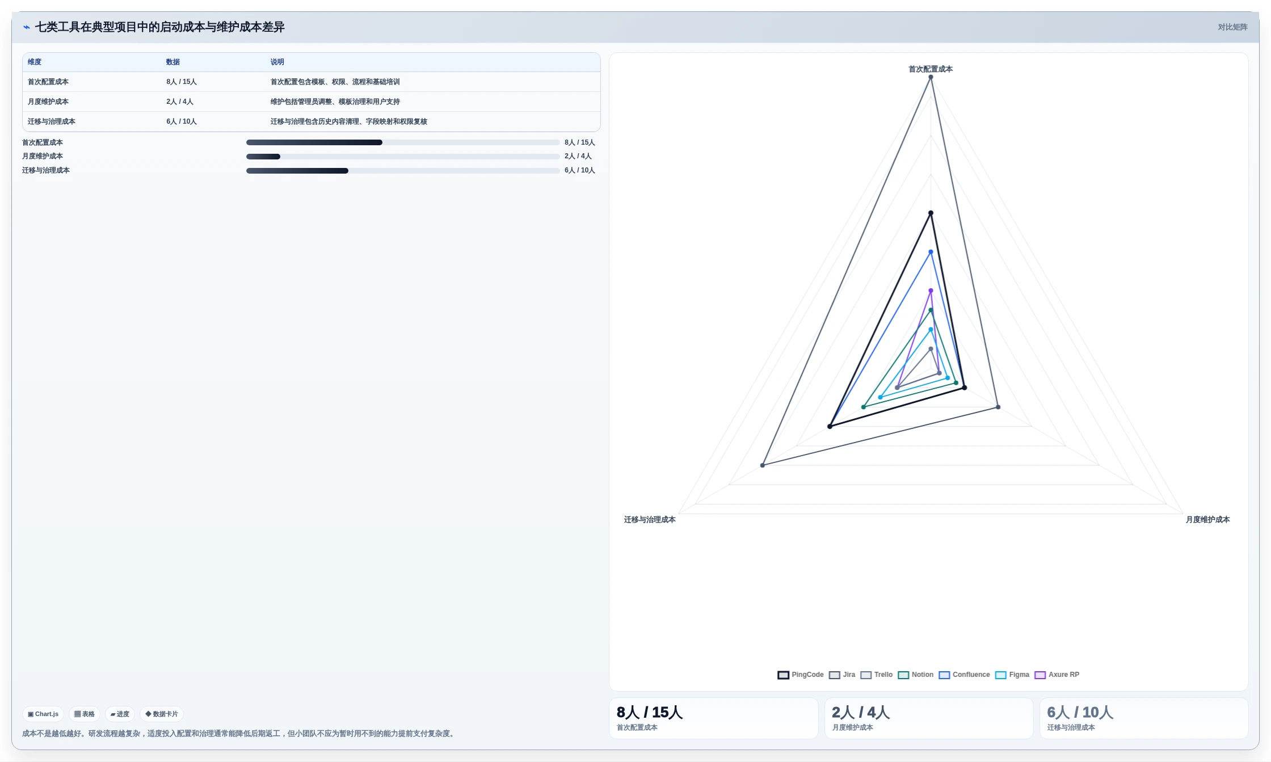Screen dimensions: 1271x762
Task: Click the 数据卡片 tag chip
Action: pos(162,714)
